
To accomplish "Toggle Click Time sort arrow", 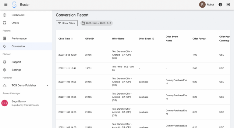I will tap(72, 38).
